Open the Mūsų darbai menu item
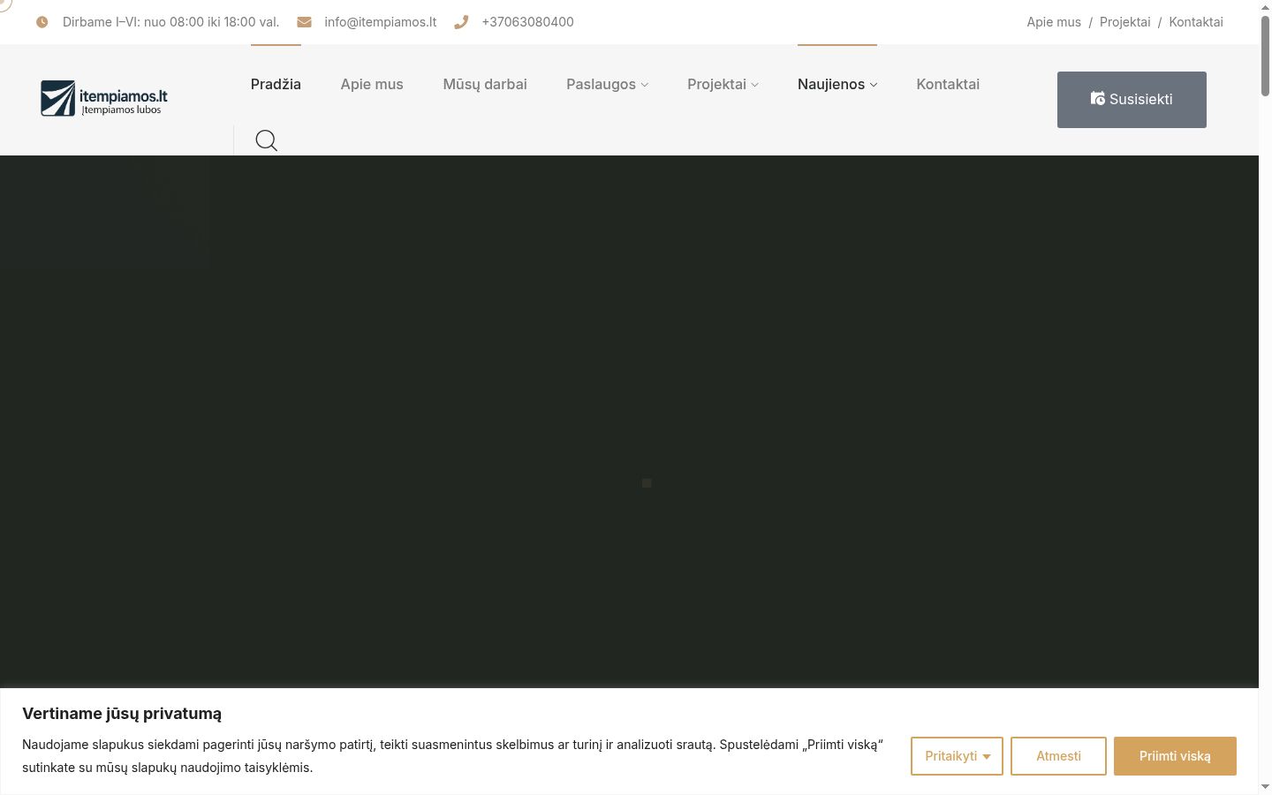The image size is (1272, 795). 485,84
